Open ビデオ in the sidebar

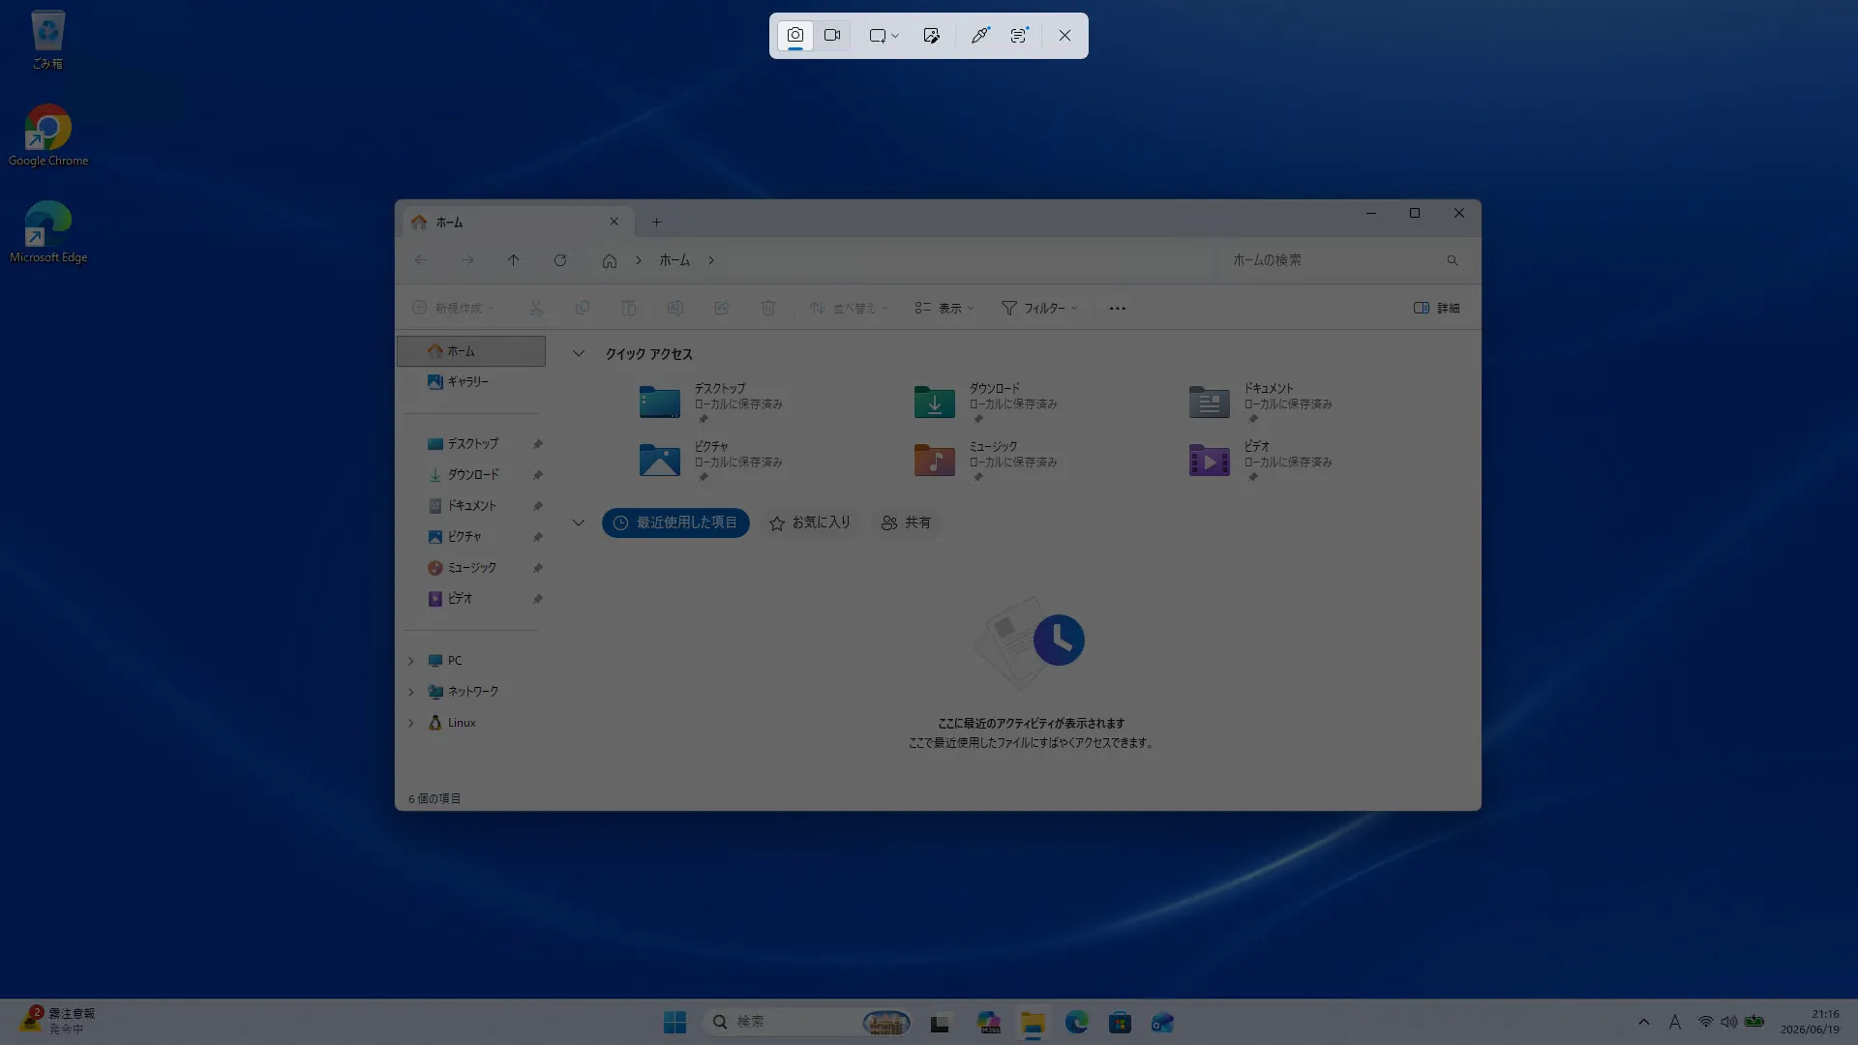tap(471, 599)
